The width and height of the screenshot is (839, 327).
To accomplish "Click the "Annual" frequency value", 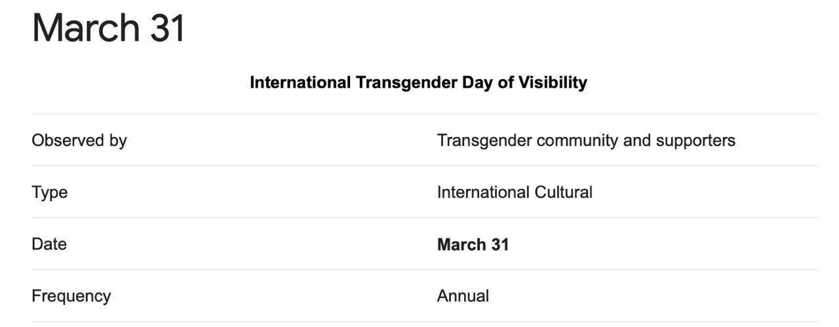I will tap(463, 296).
